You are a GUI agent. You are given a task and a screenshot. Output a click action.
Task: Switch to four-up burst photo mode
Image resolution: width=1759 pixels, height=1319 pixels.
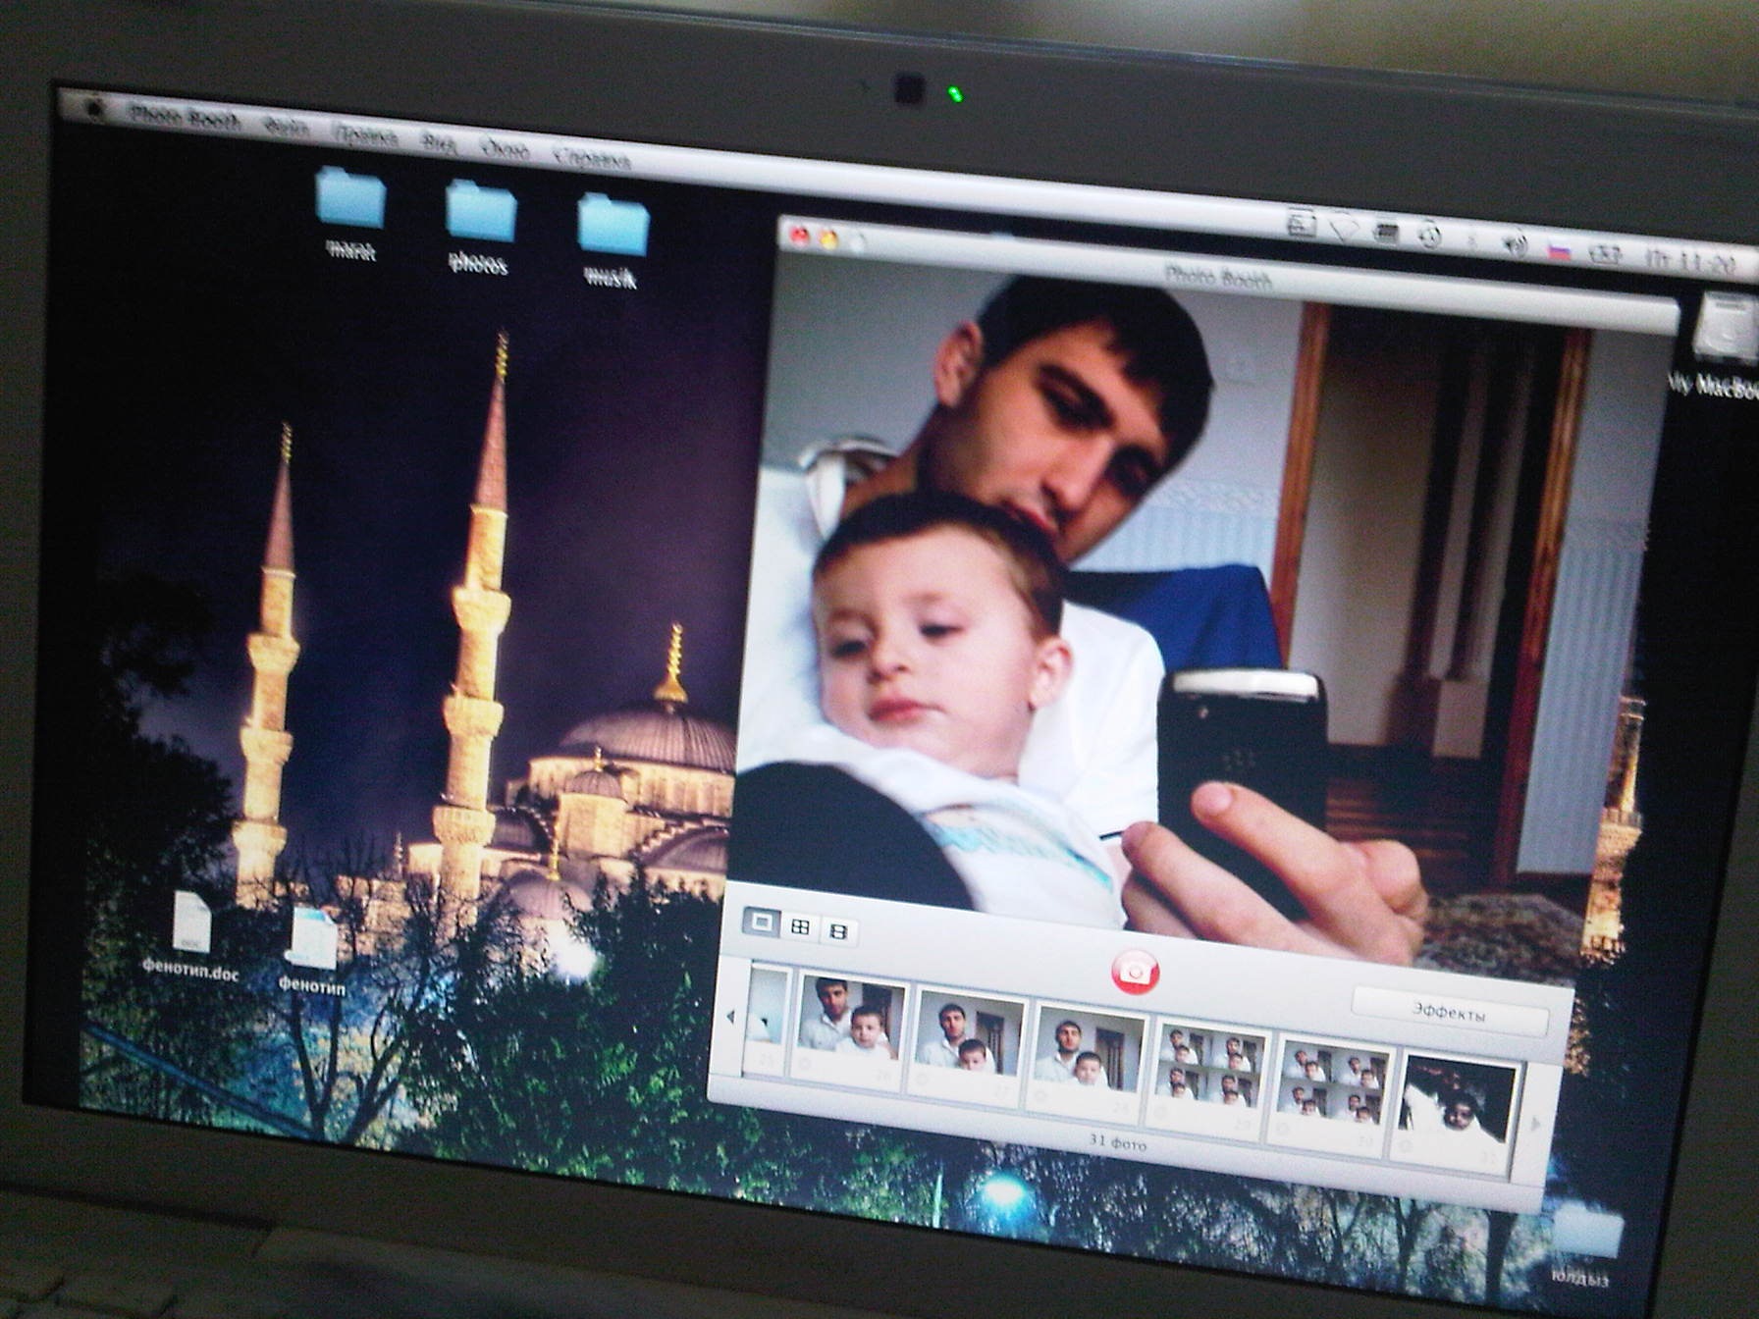pyautogui.click(x=800, y=926)
